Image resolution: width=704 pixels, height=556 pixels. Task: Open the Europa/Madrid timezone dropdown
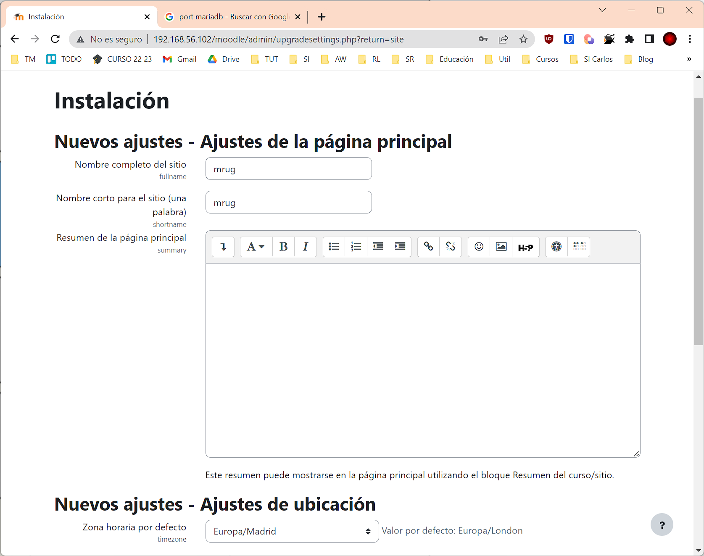292,531
